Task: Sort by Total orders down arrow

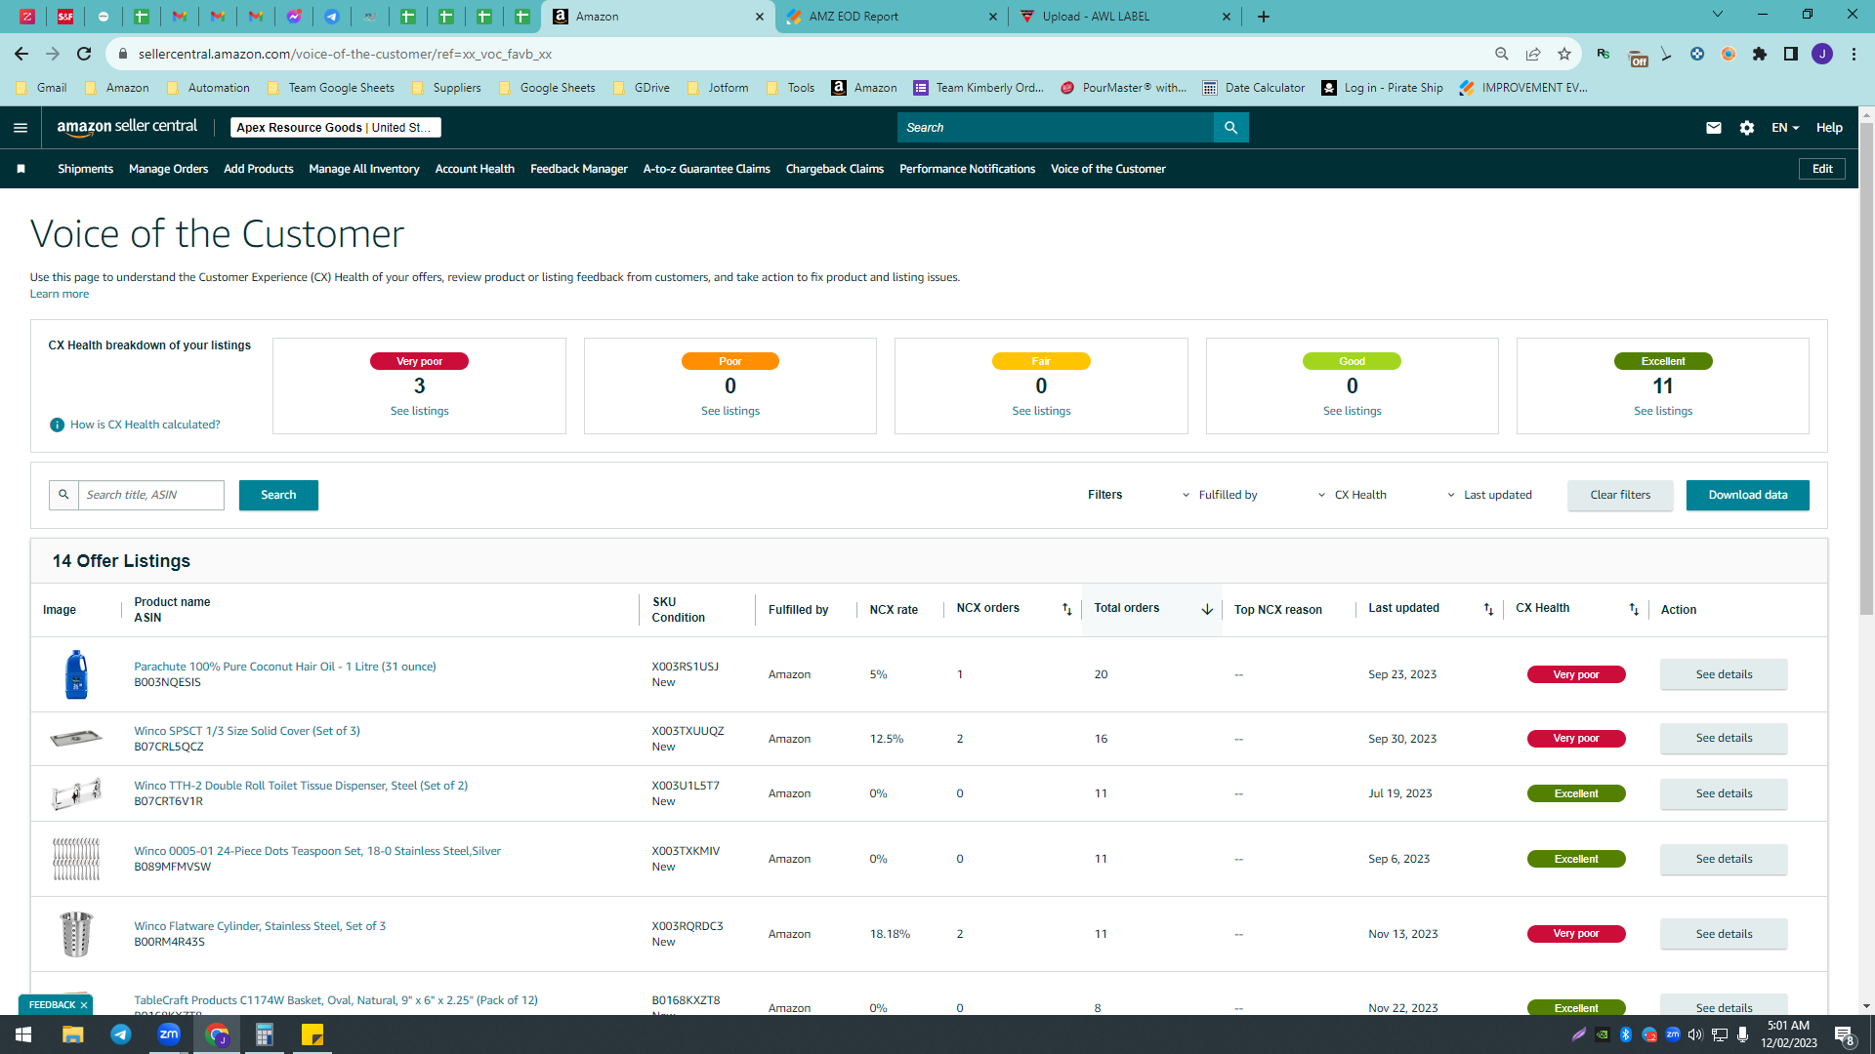Action: [x=1207, y=609]
